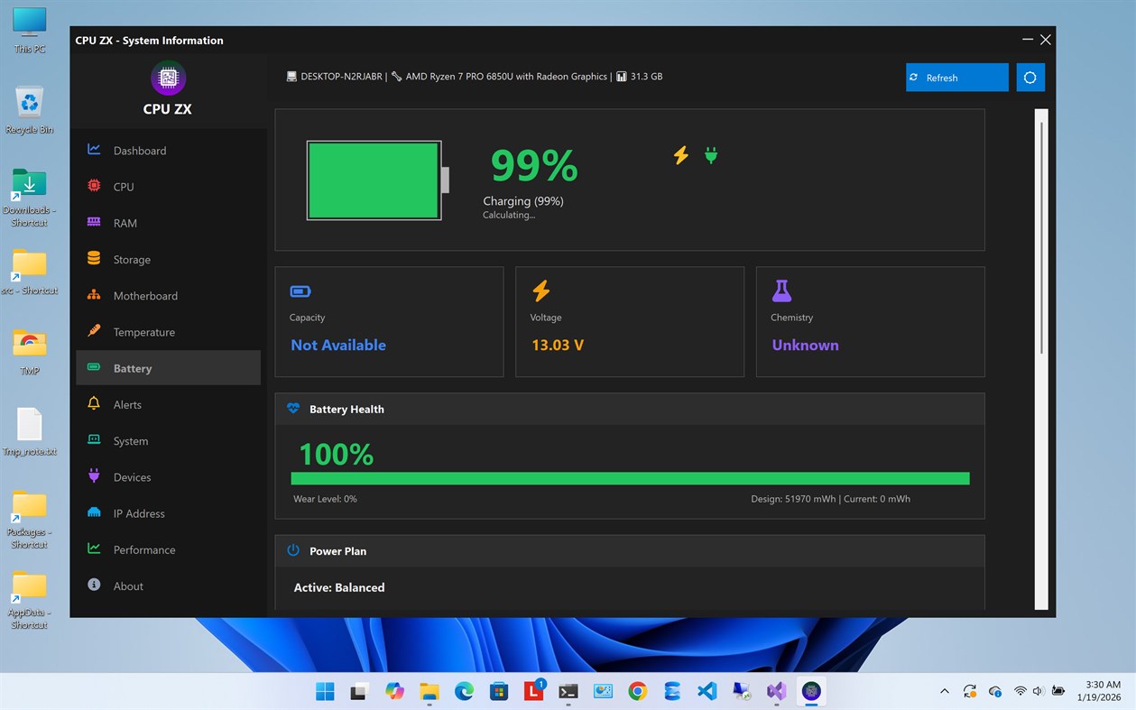Select the Performance chart icon
Viewport: 1136px width, 710px height.
[x=93, y=549]
